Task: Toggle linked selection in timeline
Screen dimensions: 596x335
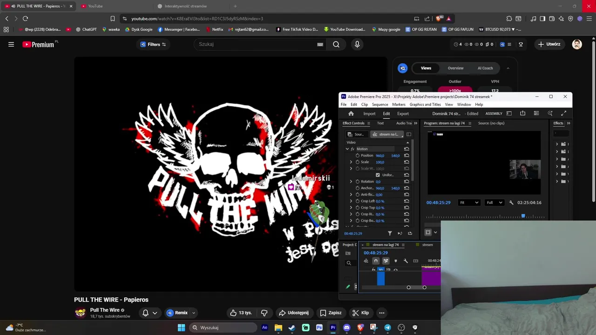Action: coord(386,261)
